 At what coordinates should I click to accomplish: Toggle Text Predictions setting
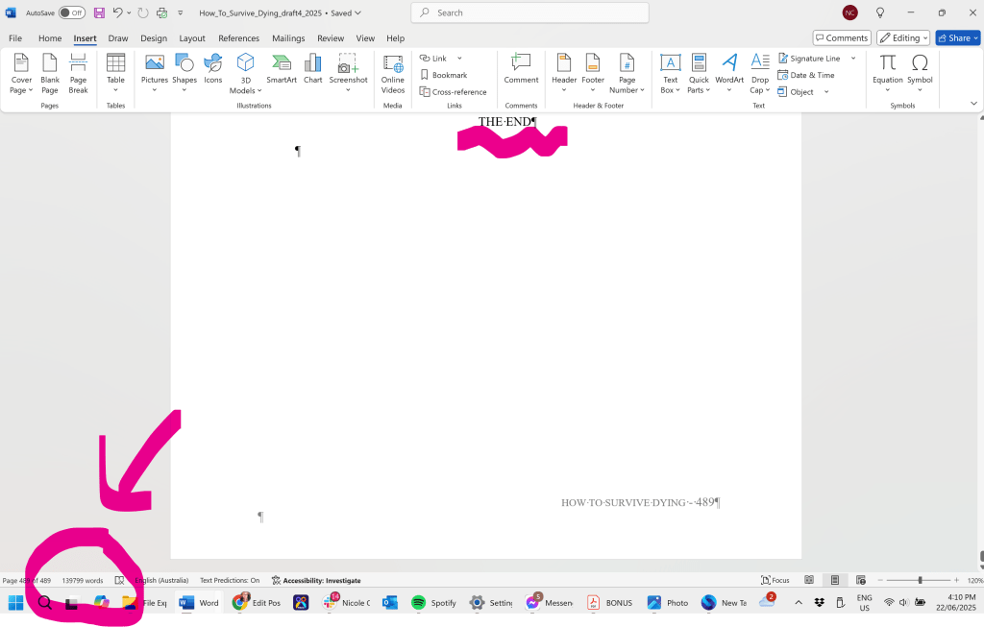pyautogui.click(x=230, y=580)
